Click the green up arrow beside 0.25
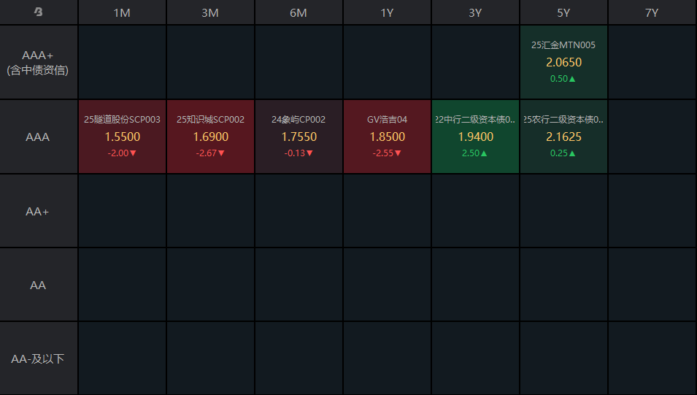This screenshot has width=697, height=395. (x=573, y=153)
